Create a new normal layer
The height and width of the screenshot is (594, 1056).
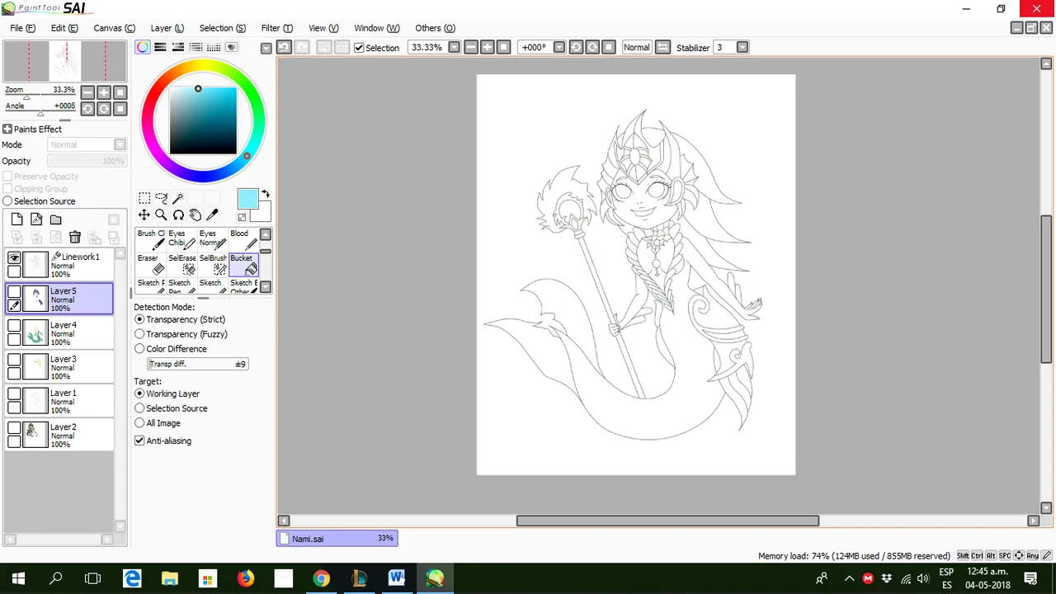coord(16,219)
